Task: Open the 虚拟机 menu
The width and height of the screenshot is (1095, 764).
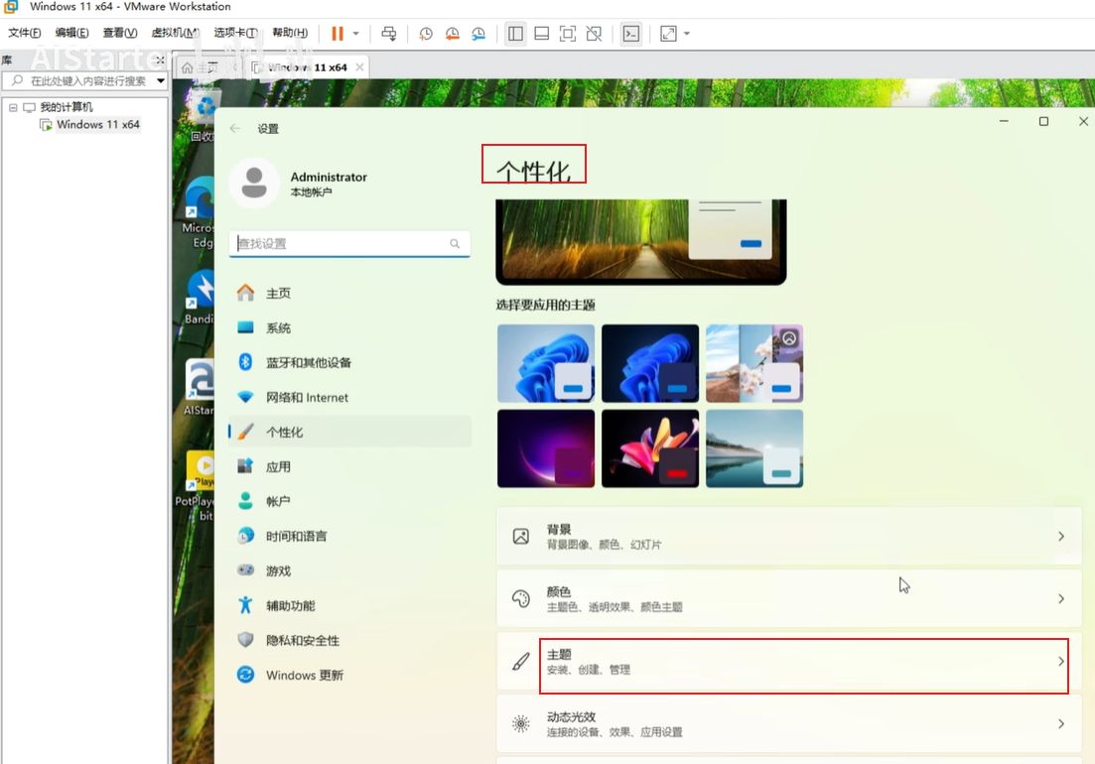Action: [174, 33]
